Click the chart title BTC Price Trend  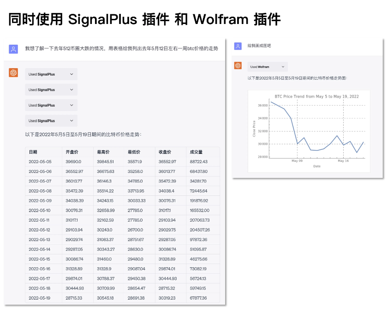(317, 96)
